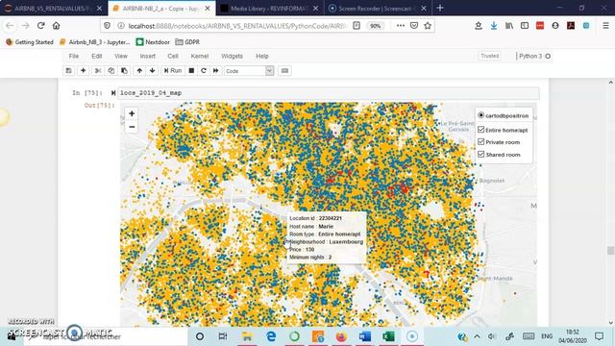
Task: Click the Trusted notebook indicator
Action: coord(489,56)
